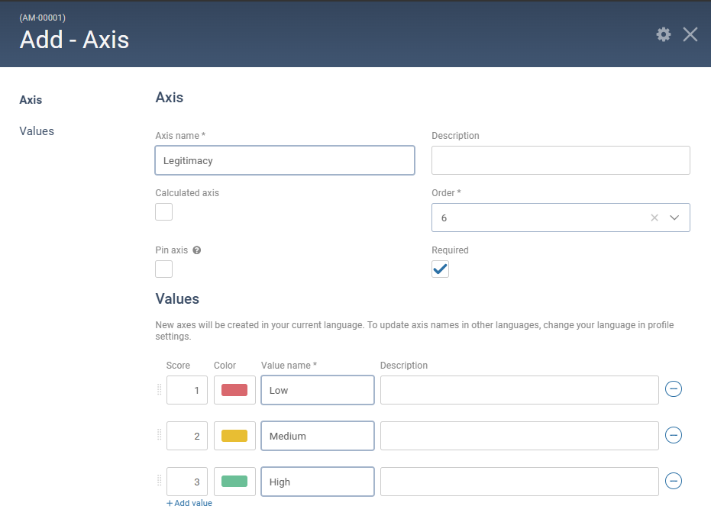The image size is (711, 519).
Task: Focus the axis Description field
Action: pos(561,160)
